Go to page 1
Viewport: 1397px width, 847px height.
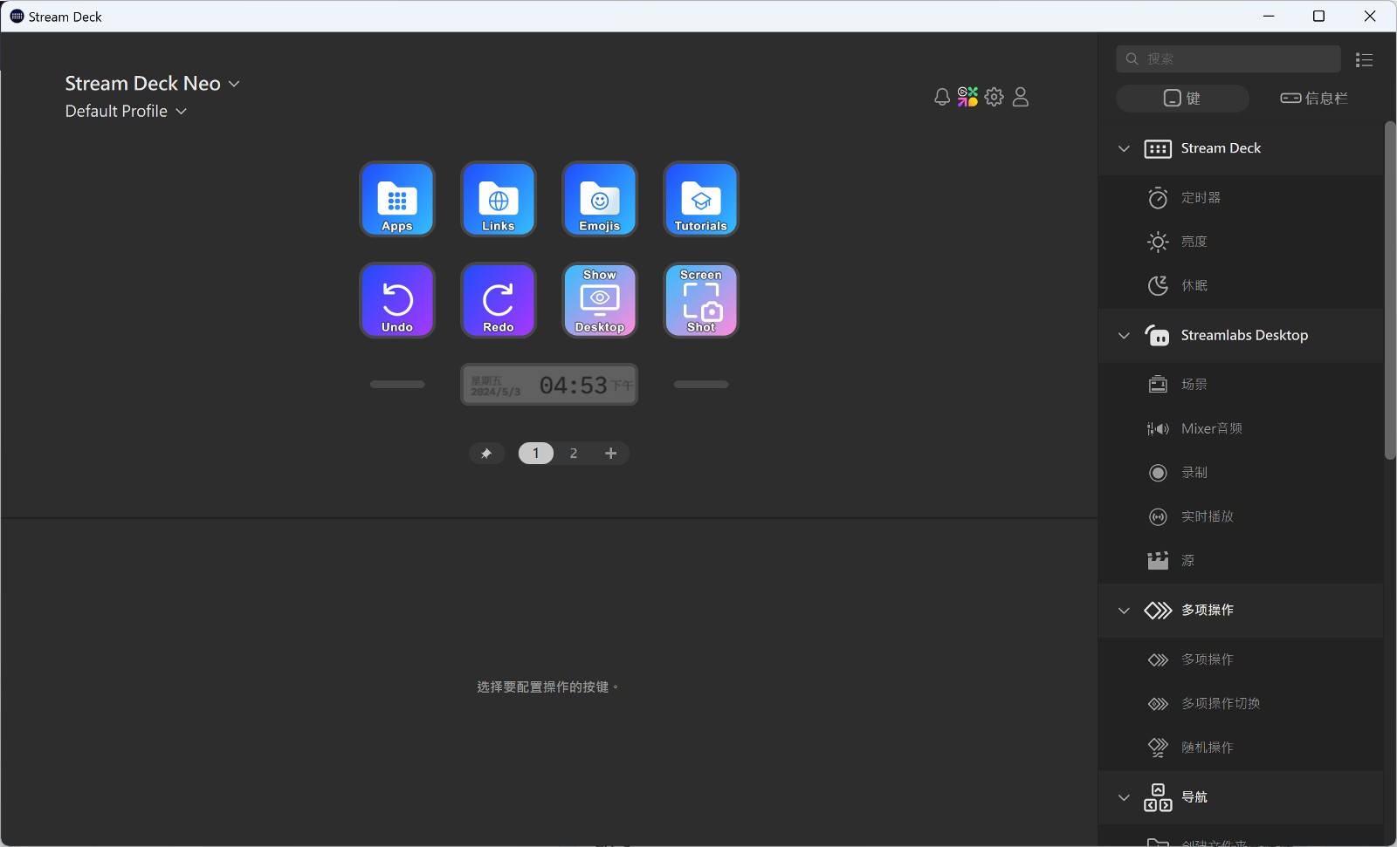[536, 454]
